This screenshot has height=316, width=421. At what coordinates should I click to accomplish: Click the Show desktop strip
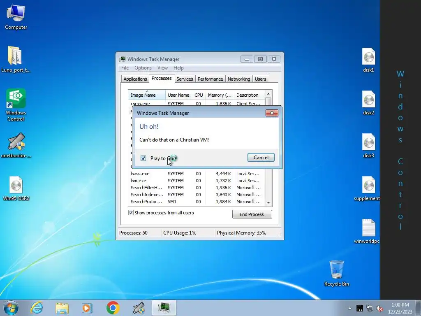(418, 308)
